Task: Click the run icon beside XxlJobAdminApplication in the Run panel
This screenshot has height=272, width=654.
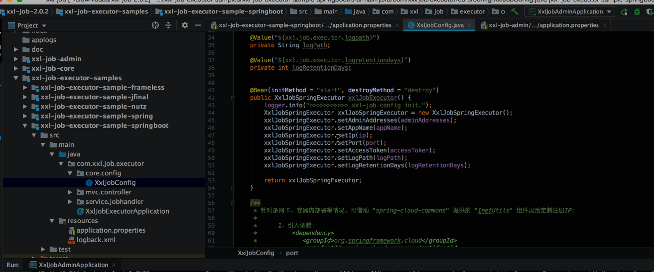Action: 33,265
